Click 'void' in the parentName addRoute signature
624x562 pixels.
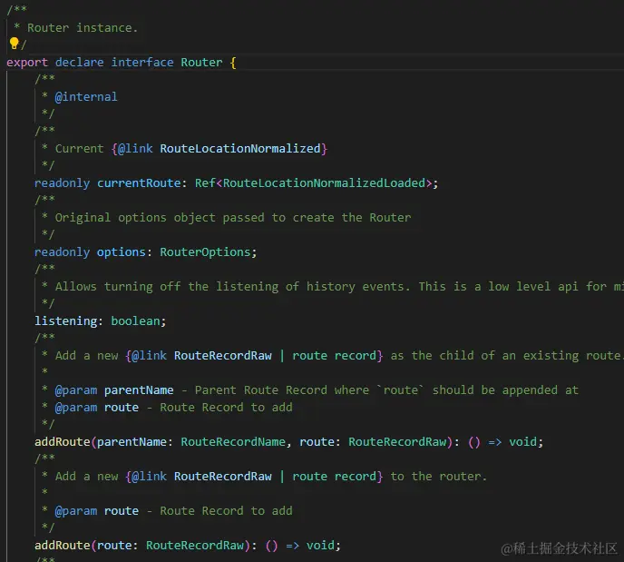[523, 442]
